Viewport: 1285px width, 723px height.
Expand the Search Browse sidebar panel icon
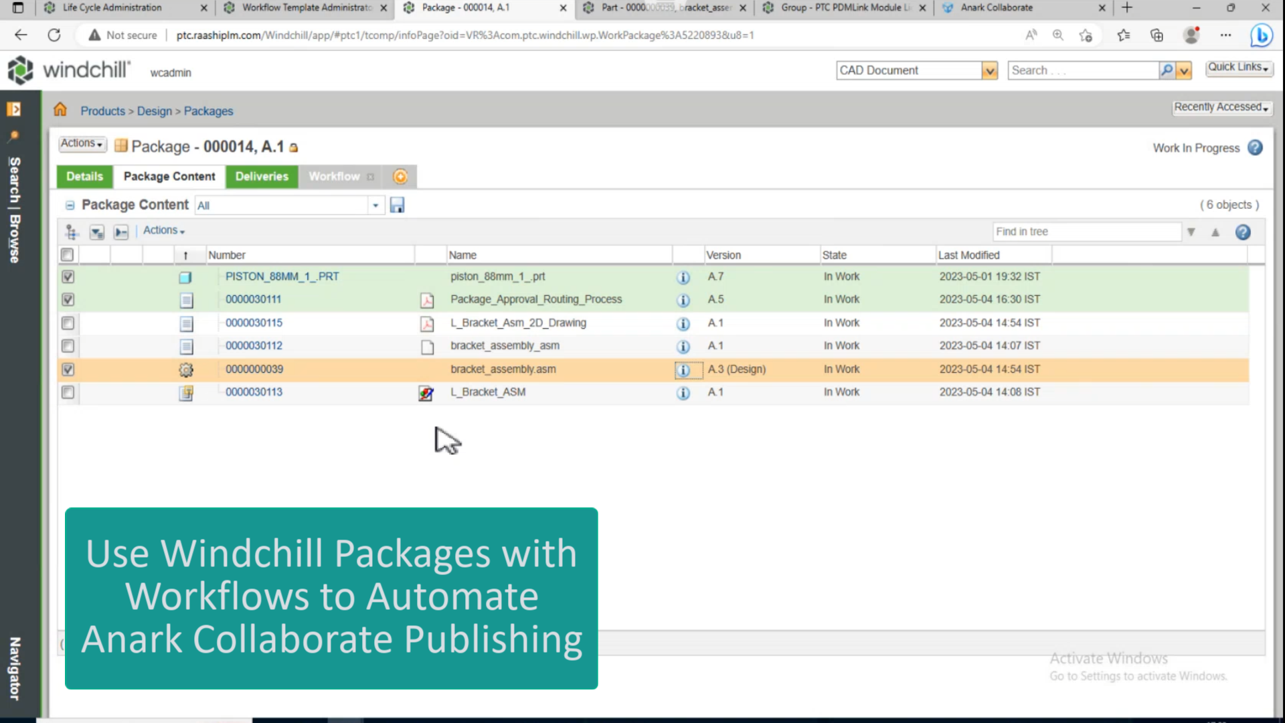(x=13, y=109)
